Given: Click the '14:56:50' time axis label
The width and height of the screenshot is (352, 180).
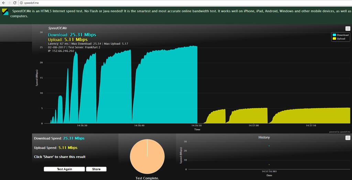Looking at the screenshot, I should pyautogui.click(x=197, y=126).
